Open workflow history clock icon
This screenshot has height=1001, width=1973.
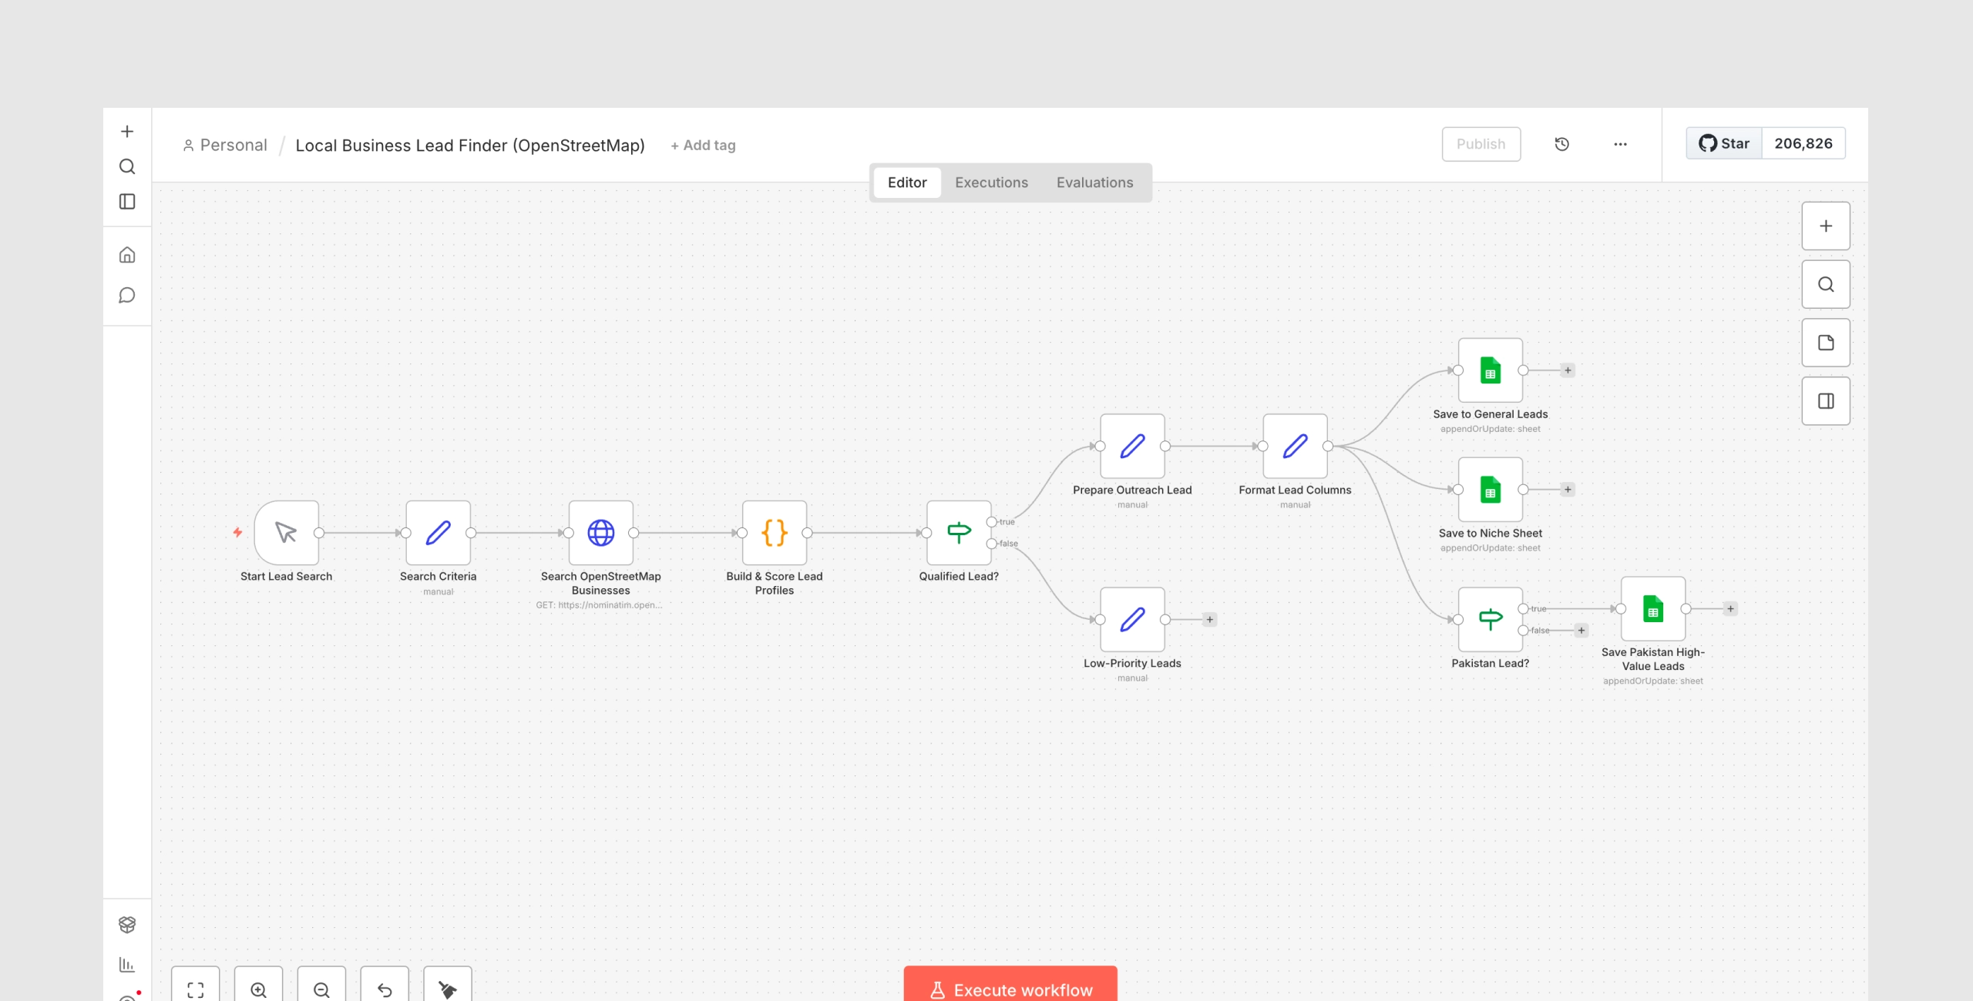click(x=1562, y=144)
